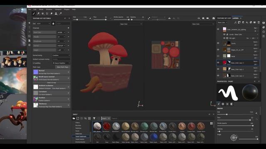Switch Shelf grid view size icon
The width and height of the screenshot is (266, 149).
[212, 123]
